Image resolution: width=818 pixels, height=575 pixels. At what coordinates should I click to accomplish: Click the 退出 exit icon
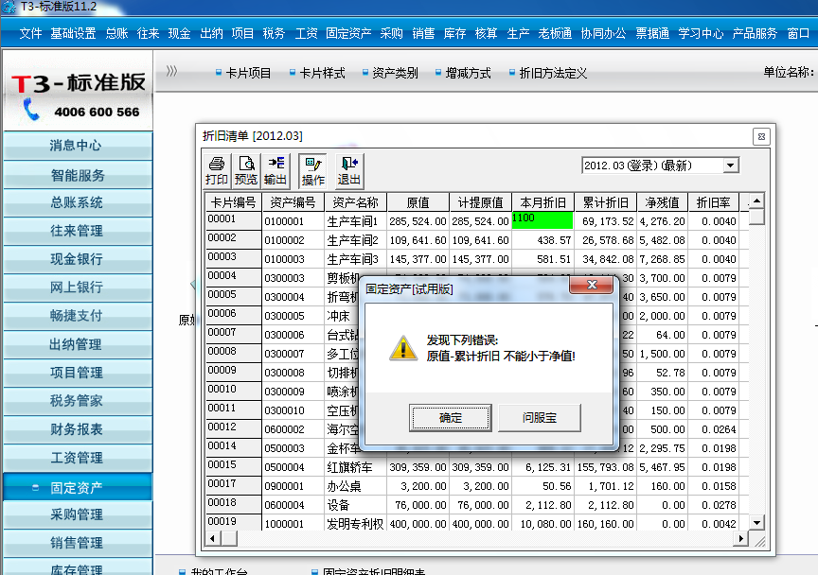click(x=349, y=171)
